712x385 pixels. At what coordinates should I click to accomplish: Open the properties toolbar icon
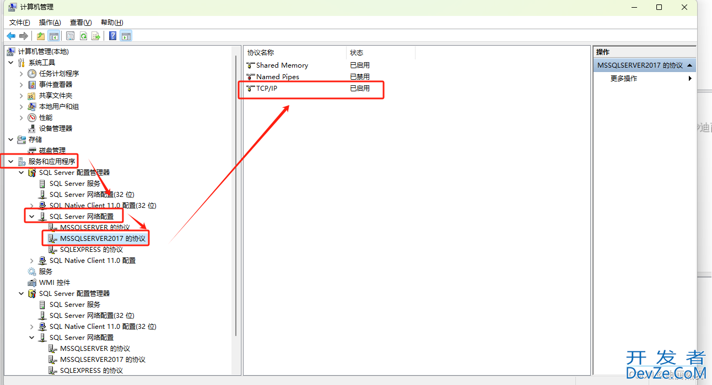coord(70,36)
